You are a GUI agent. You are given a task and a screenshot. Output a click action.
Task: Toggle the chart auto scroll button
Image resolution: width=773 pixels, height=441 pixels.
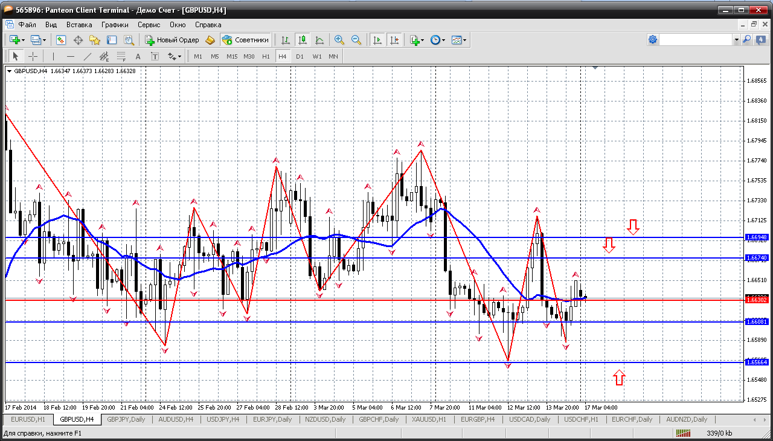(377, 40)
